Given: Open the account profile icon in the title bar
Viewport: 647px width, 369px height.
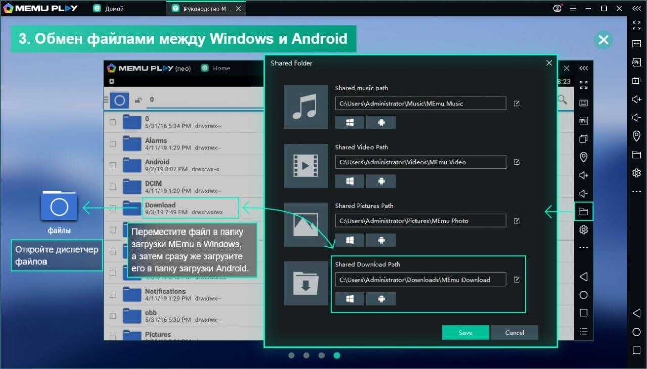Looking at the screenshot, I should click(x=558, y=9).
